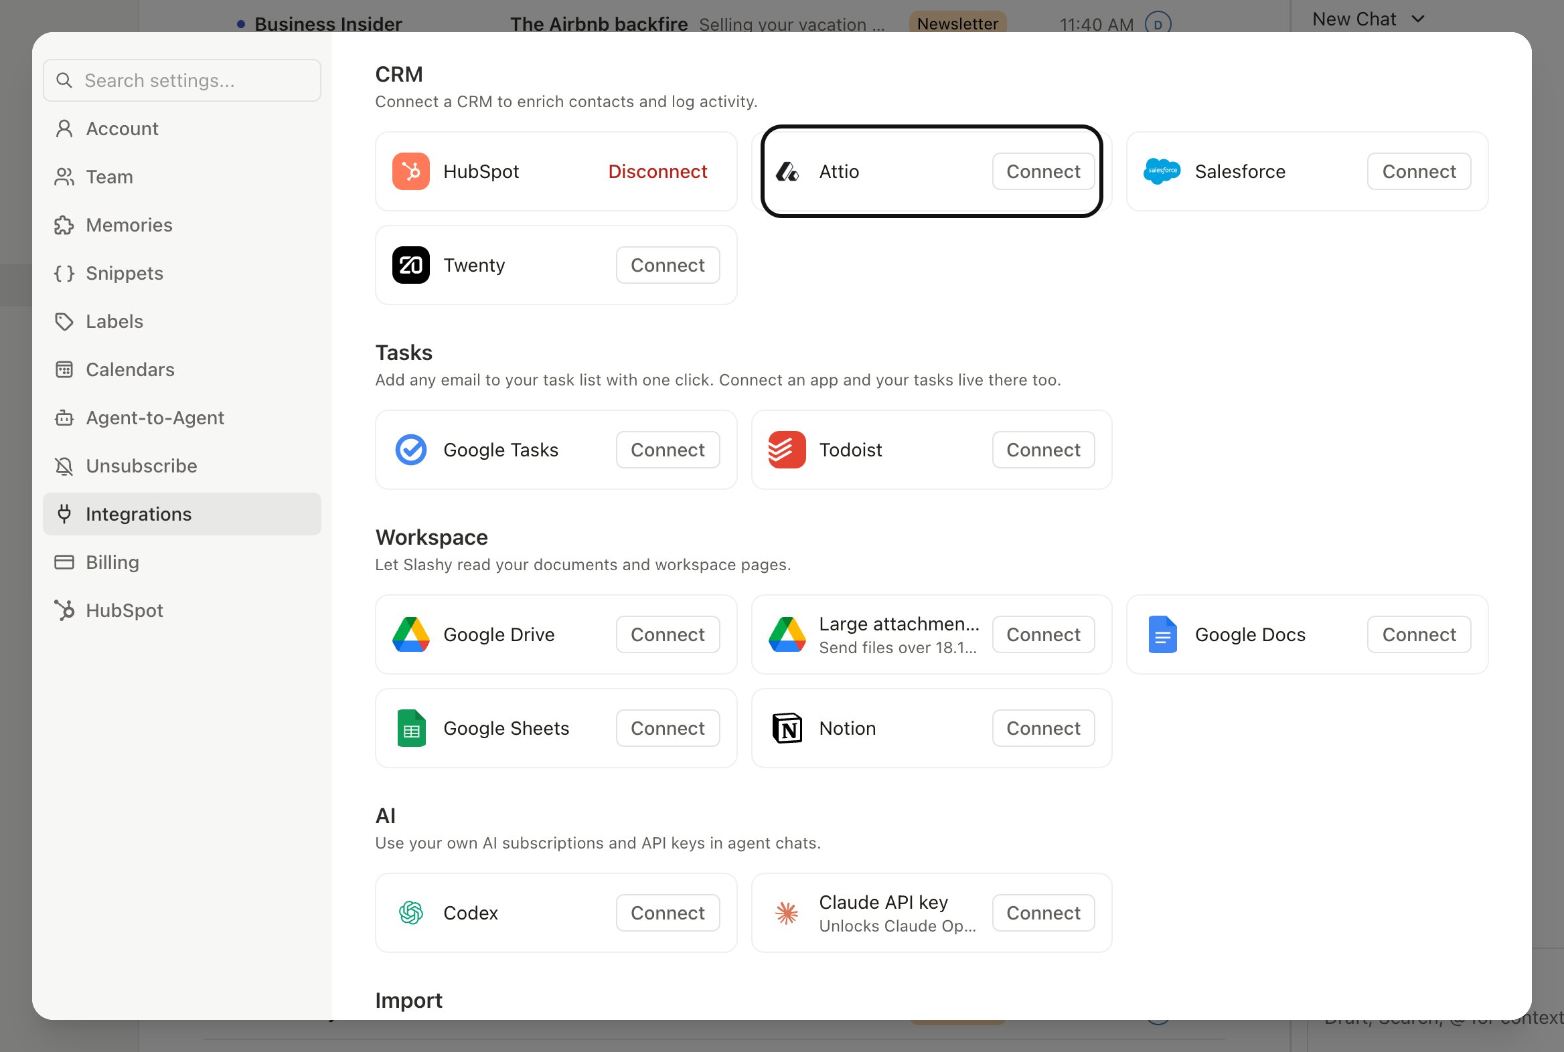Open Calendars settings
This screenshot has width=1564, height=1052.
click(x=182, y=369)
